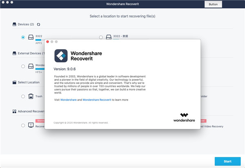This screenshot has width=245, height=168.
Task: Click the Wondershare logo in About dialog
Action: coord(184,117)
